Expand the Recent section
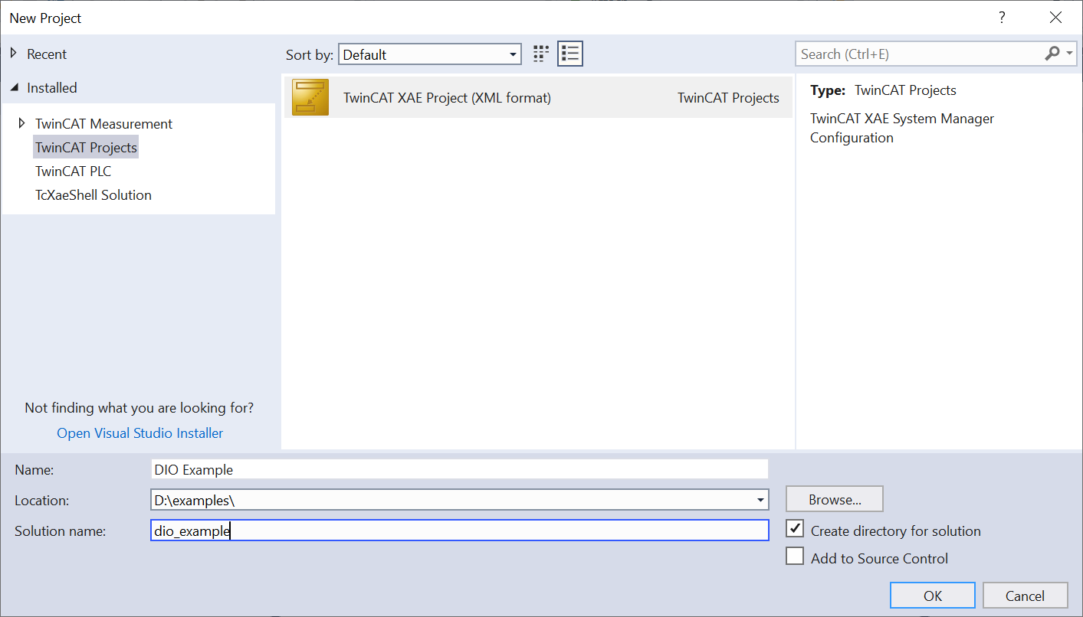This screenshot has width=1083, height=617. (x=13, y=54)
